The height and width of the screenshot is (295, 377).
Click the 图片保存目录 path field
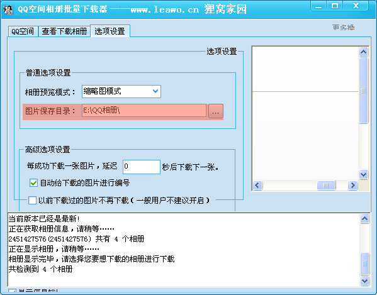click(144, 111)
